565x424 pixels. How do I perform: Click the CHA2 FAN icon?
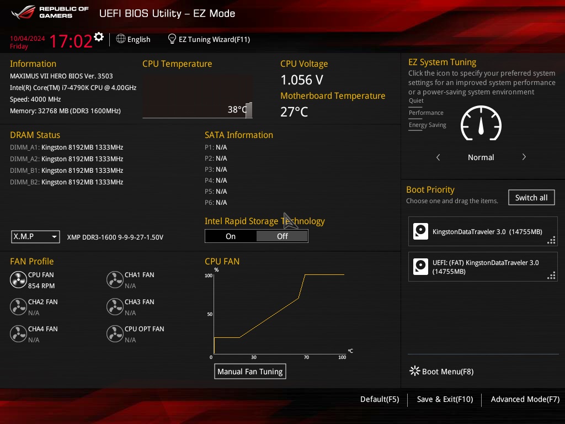pos(18,307)
